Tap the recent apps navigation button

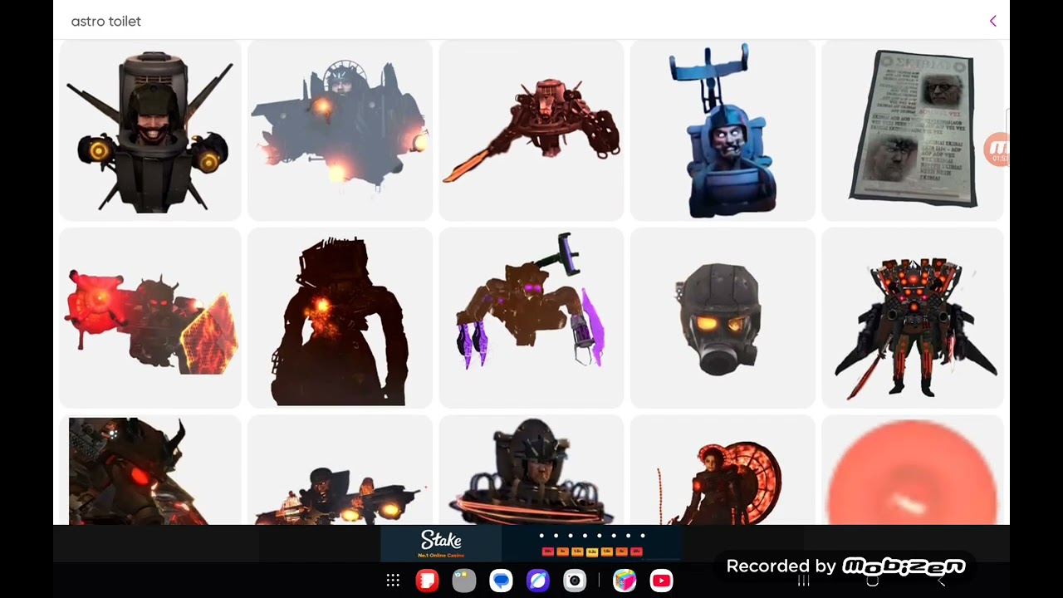pos(803,581)
